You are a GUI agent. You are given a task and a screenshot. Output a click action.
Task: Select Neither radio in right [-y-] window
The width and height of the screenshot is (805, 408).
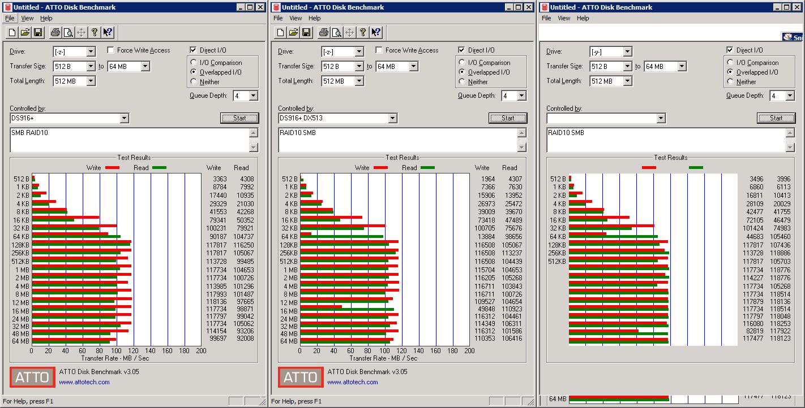[x=731, y=82]
